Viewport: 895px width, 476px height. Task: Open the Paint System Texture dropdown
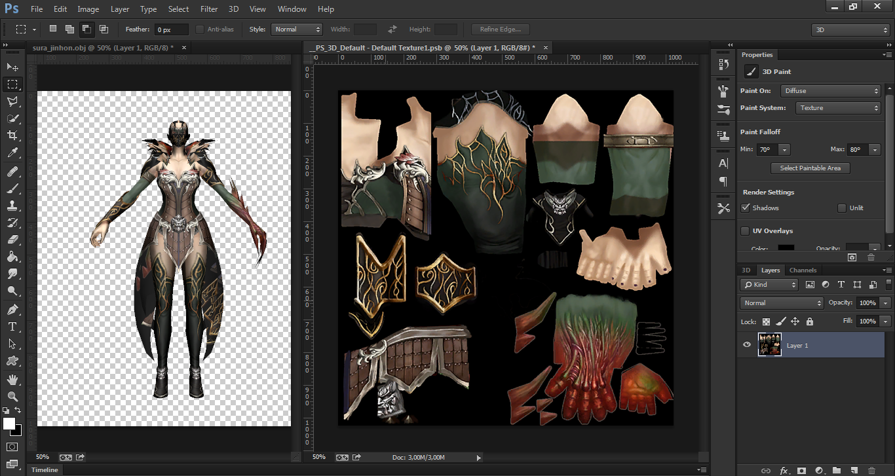(838, 108)
